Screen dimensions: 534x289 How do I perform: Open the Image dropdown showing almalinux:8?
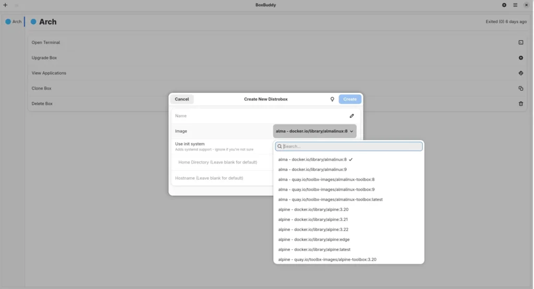pos(314,131)
